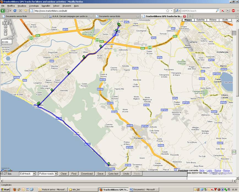Image resolution: width=239 pixels, height=192 pixels.
Task: Switch to the A.A.A. Cercasi compagno tab
Action: click(71, 16)
